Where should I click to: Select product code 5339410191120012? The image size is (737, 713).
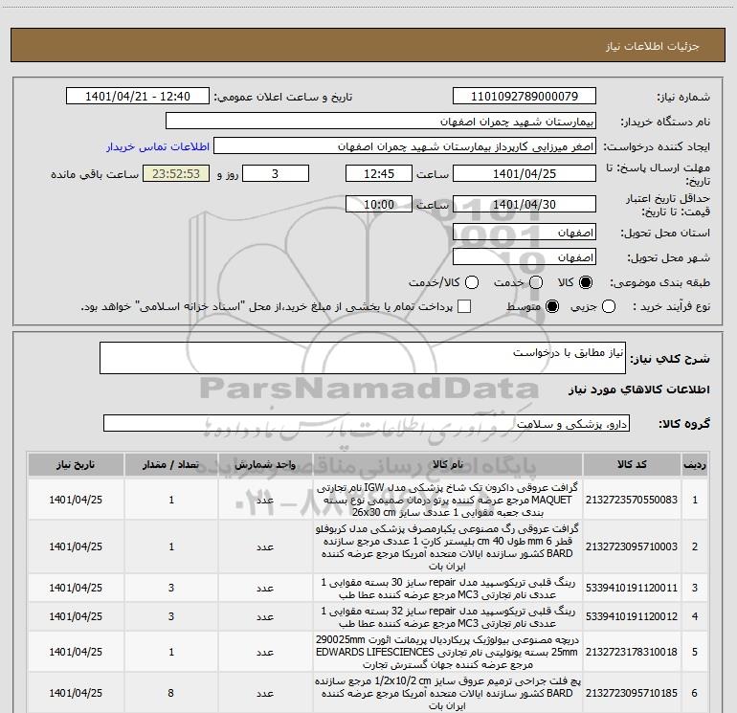pos(632,616)
